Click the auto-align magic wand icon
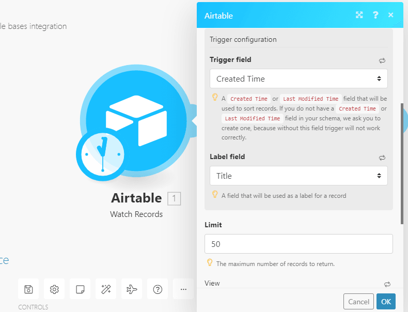This screenshot has height=312, width=408. pos(106,289)
